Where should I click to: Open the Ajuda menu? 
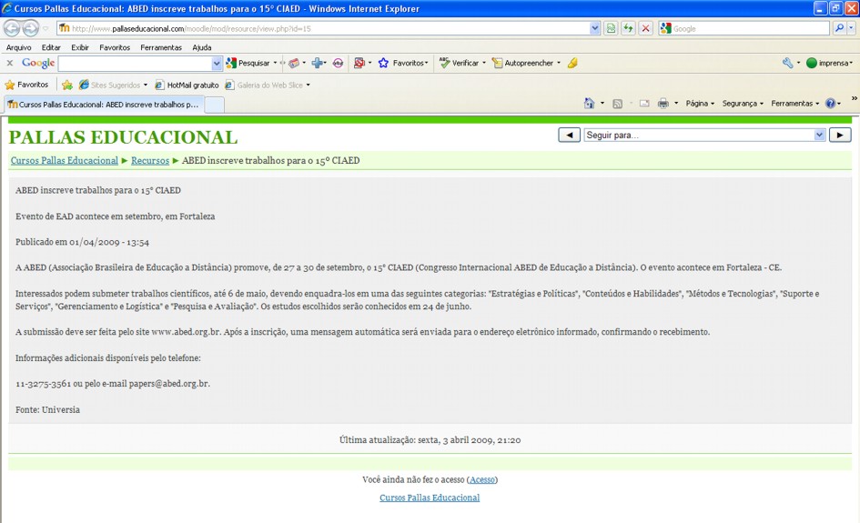(202, 47)
